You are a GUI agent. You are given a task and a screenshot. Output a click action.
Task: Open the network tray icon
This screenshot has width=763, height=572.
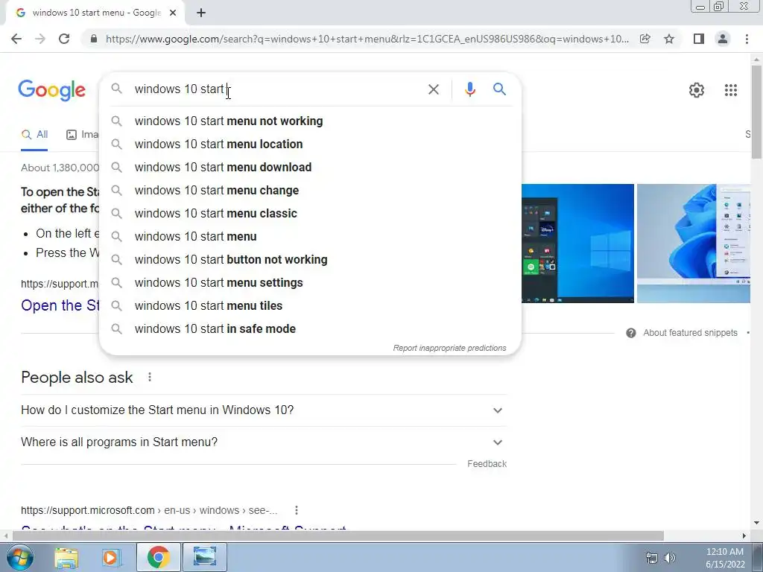point(651,558)
